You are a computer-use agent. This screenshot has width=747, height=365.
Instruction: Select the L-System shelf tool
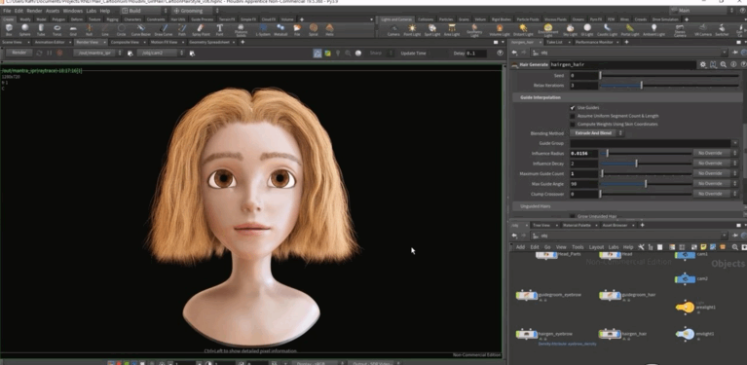click(x=263, y=29)
